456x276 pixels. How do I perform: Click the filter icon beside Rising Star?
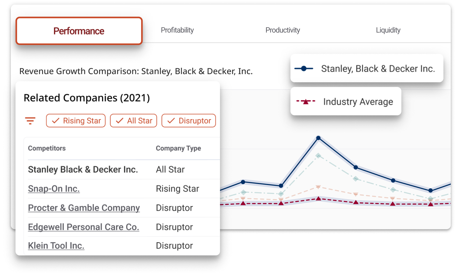tap(30, 121)
